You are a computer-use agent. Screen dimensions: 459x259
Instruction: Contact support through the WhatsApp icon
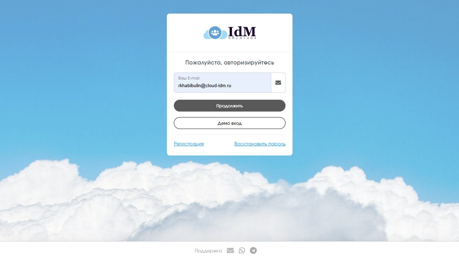(x=242, y=250)
